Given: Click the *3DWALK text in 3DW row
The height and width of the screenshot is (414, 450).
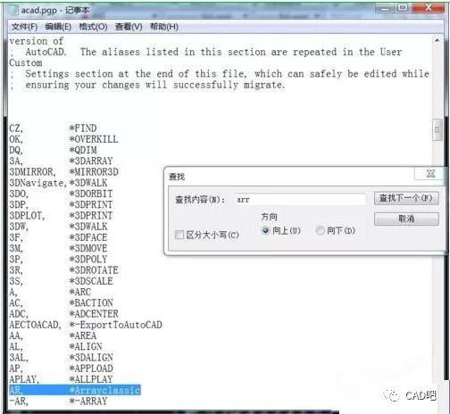Looking at the screenshot, I should coord(88,227).
